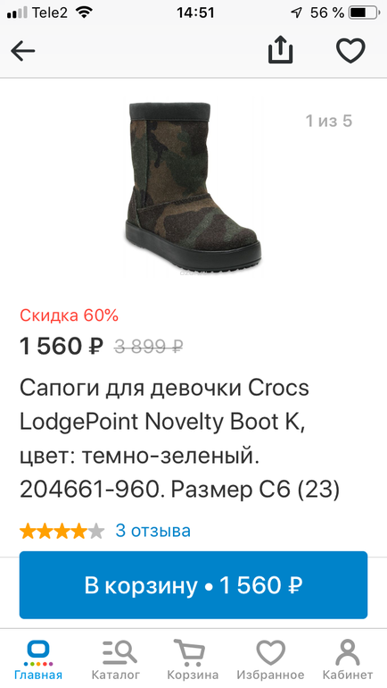Tap the battery indicator in status bar
The image size is (387, 688).
pyautogui.click(x=363, y=13)
